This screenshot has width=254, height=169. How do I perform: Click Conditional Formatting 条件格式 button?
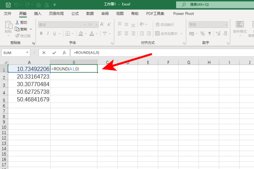pyautogui.click(x=240, y=28)
